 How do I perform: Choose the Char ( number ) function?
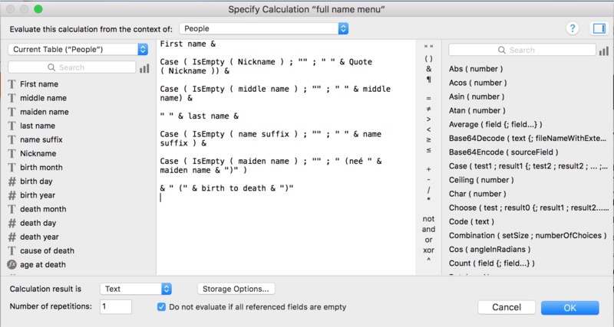[x=477, y=194]
